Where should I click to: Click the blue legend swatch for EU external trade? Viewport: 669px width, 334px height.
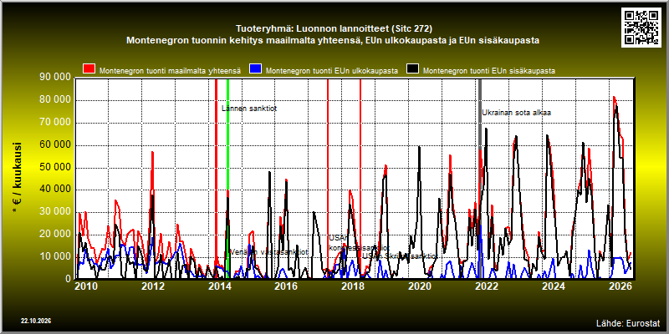pos(256,69)
